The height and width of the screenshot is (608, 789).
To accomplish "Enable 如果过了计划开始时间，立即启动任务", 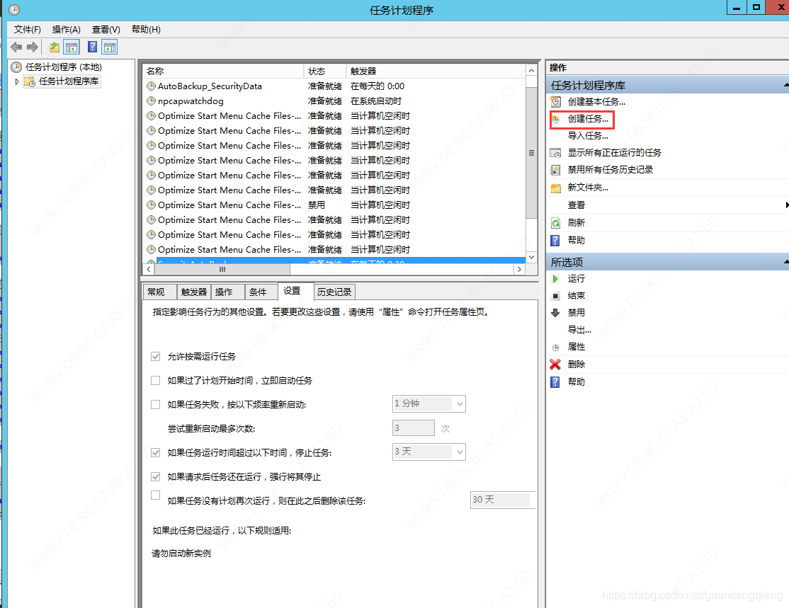I will click(155, 380).
